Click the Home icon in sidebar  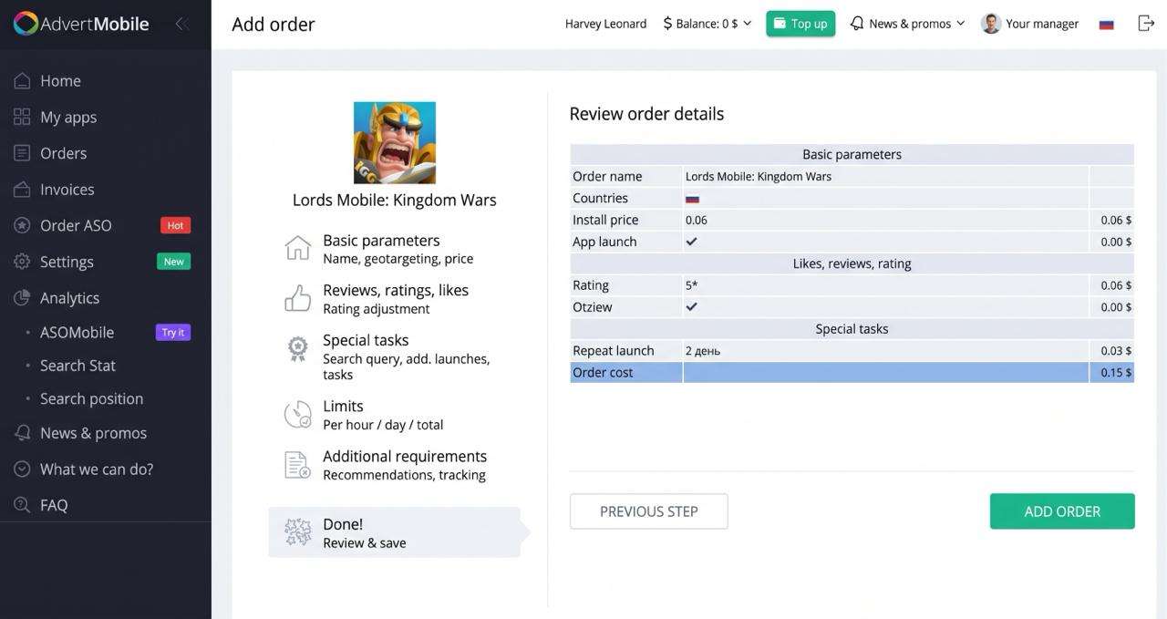pos(22,80)
